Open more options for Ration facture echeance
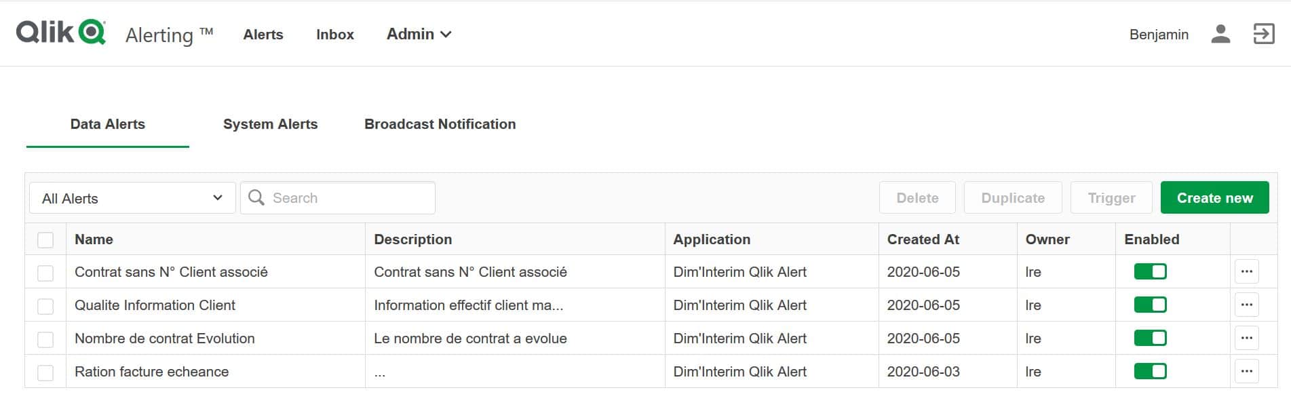The image size is (1291, 405). pos(1246,371)
